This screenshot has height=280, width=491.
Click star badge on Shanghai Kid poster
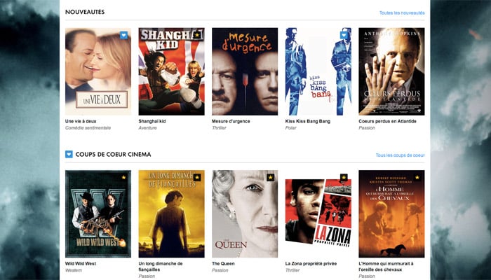pos(197,35)
